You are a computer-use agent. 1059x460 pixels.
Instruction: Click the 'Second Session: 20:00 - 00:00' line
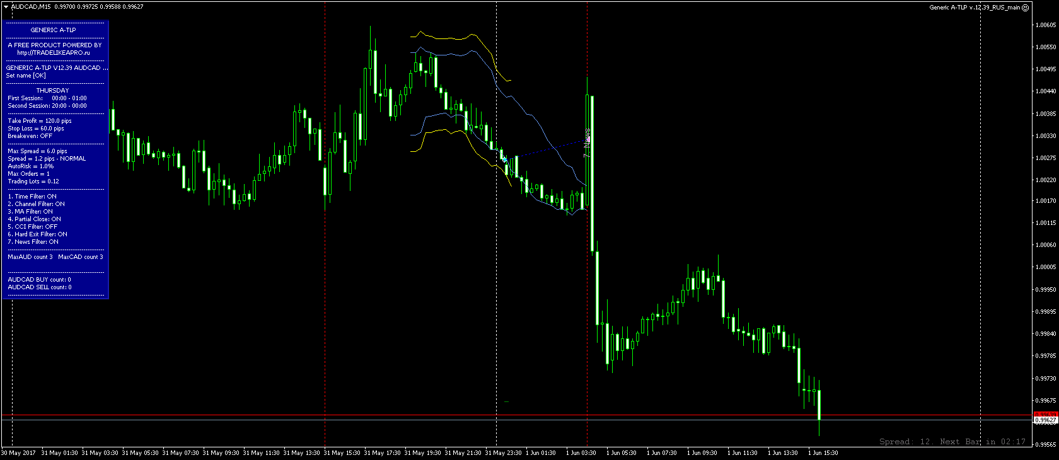click(47, 106)
